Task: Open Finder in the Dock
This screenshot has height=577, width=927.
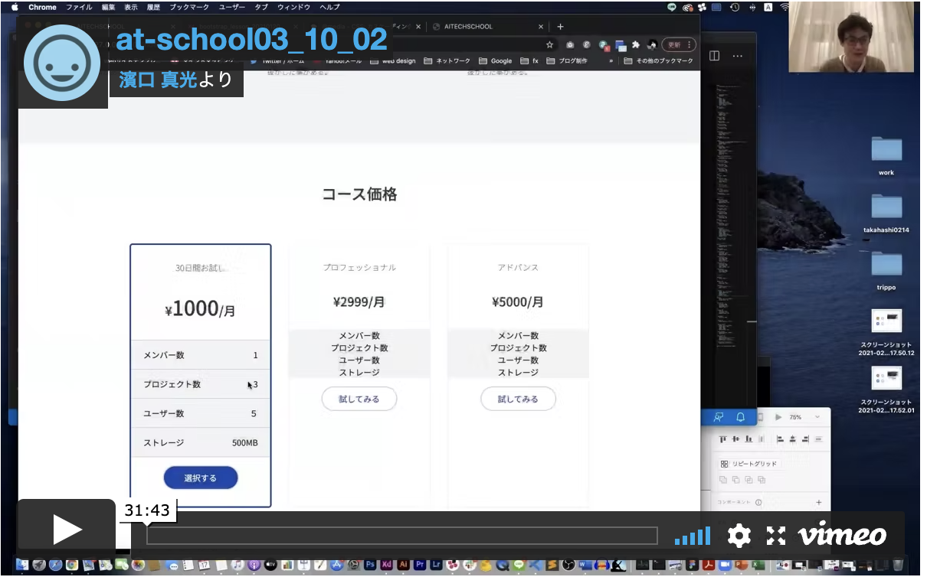Action: [22, 566]
